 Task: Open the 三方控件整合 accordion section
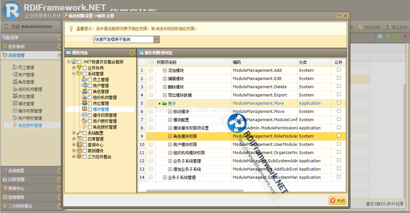(31, 206)
